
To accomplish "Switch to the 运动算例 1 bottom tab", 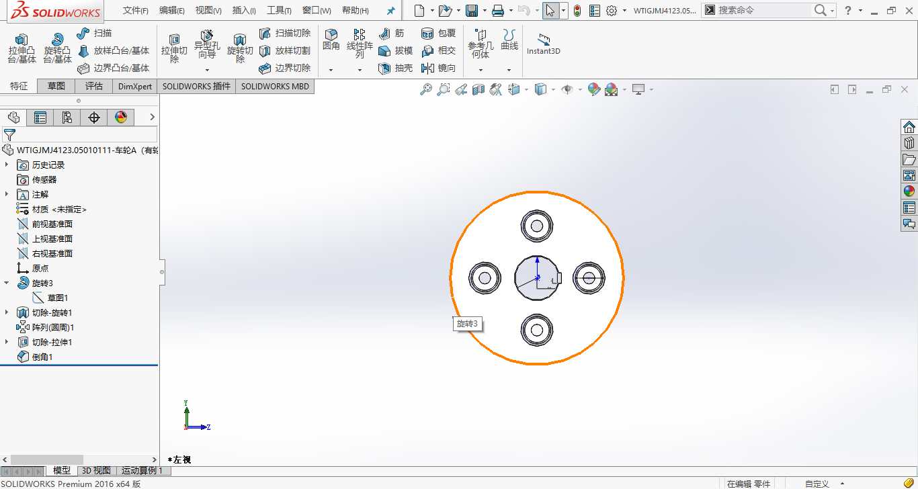I will coord(142,471).
